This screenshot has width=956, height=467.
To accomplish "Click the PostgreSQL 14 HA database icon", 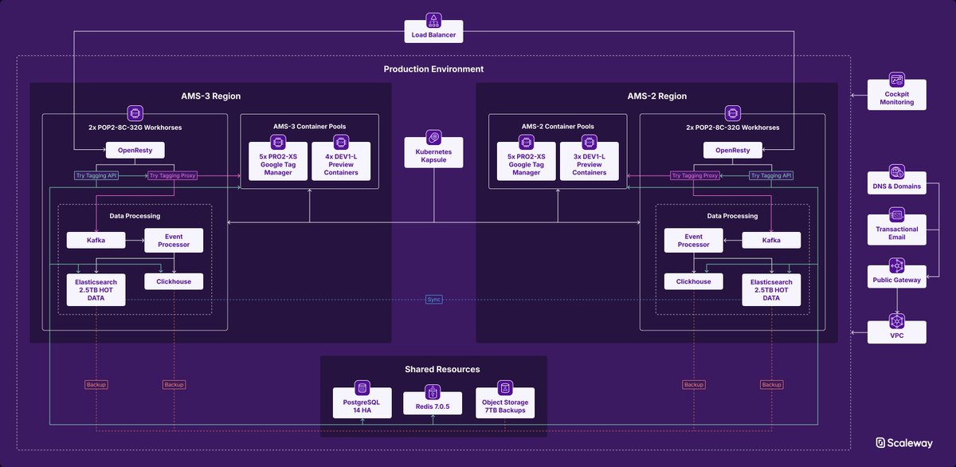I will click(x=362, y=388).
